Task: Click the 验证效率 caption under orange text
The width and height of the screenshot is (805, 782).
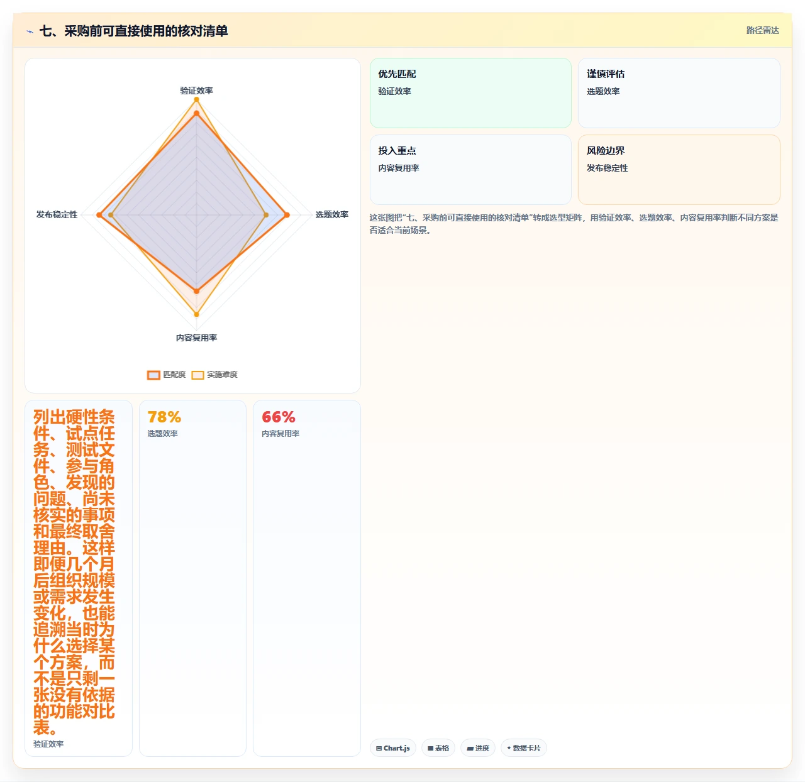Action: pyautogui.click(x=48, y=744)
